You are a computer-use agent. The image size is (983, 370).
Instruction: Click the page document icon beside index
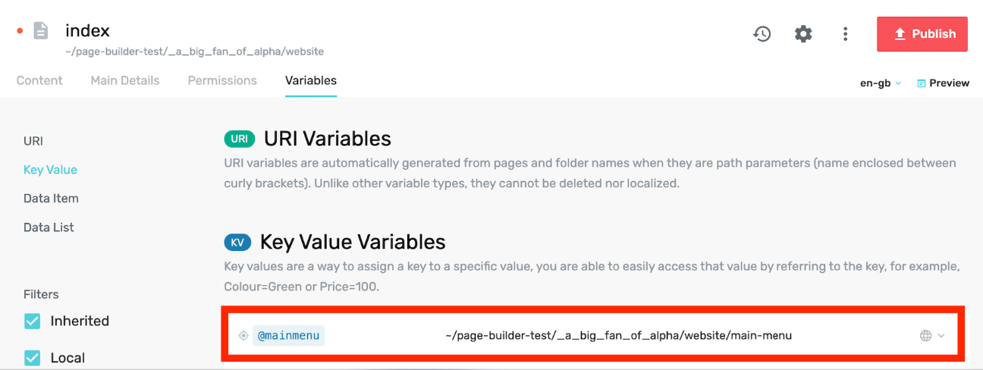(x=41, y=31)
